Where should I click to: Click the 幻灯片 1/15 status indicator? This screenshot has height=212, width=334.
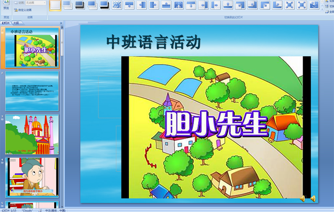(x=9, y=210)
